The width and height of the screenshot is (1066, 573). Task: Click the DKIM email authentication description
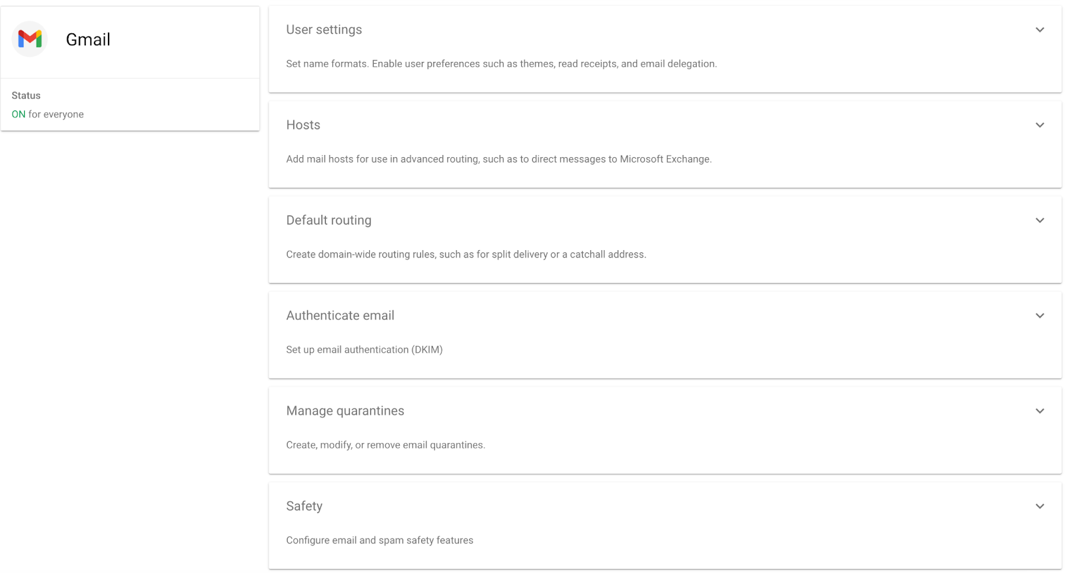click(x=364, y=349)
